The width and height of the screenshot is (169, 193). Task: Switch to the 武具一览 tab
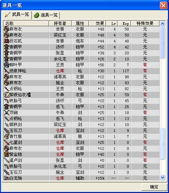coord(17,15)
